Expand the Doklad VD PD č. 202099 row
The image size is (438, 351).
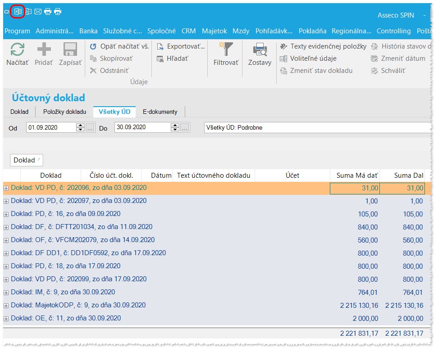coord(6,279)
